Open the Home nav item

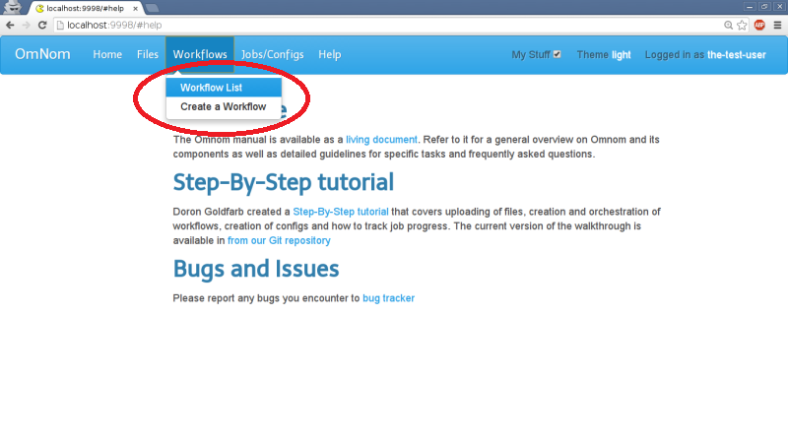pyautogui.click(x=107, y=54)
